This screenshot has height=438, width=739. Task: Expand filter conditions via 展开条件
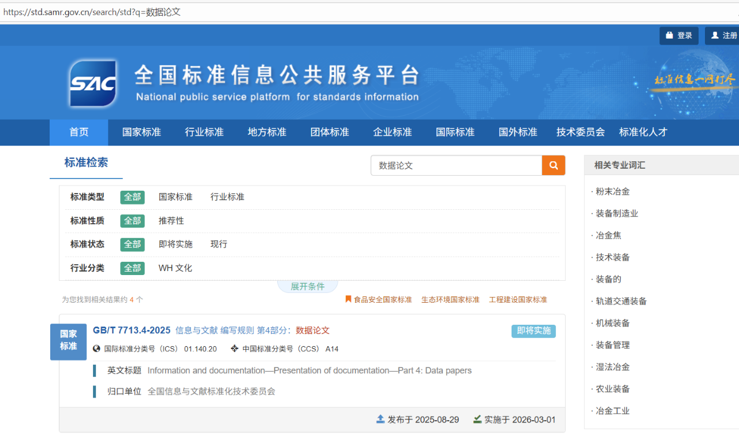point(307,287)
